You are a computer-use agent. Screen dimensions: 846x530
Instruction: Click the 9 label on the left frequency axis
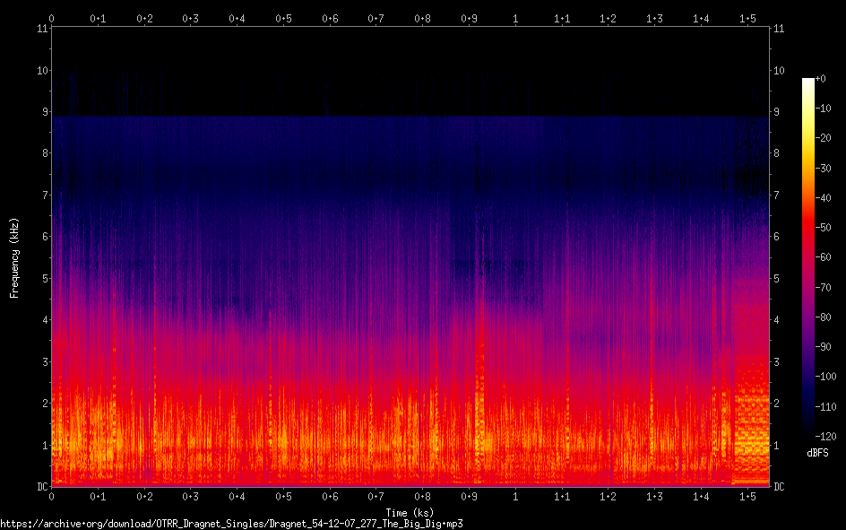pos(42,112)
